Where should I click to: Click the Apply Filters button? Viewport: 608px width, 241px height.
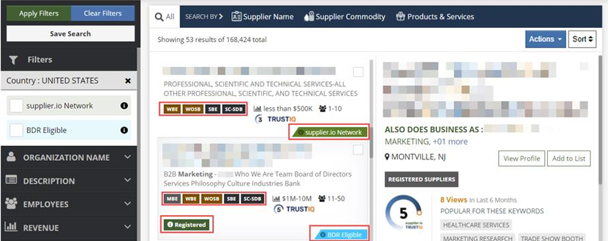click(x=39, y=14)
